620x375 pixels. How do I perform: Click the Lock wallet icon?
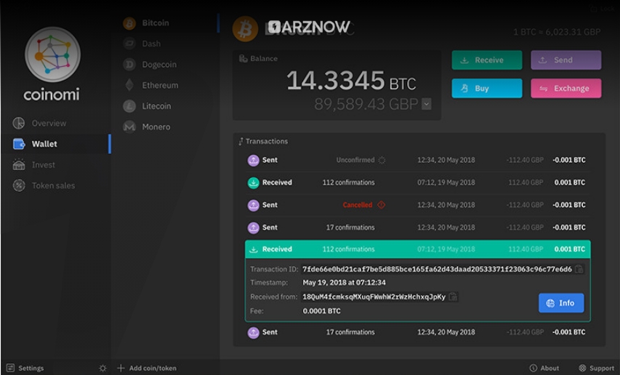(594, 9)
